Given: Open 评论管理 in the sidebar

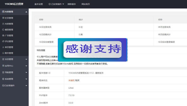Looking at the screenshot, I should tap(9, 41).
